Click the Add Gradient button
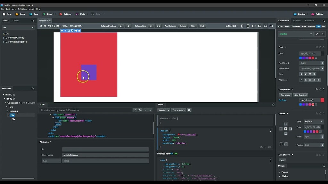Screen dimensions: 328x184 point(300,95)
